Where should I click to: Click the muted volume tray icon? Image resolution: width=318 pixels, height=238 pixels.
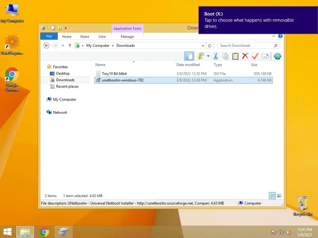coord(289,232)
